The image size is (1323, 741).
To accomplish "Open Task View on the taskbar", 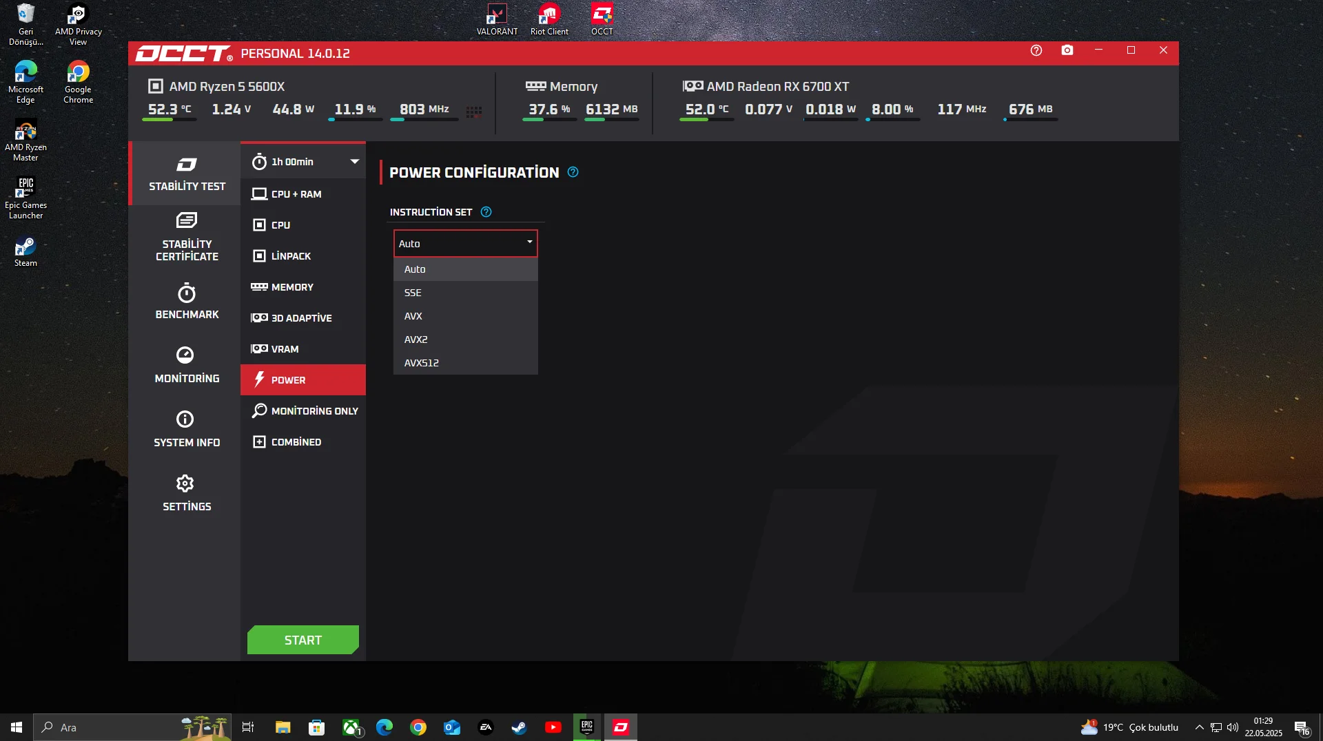I will [248, 727].
